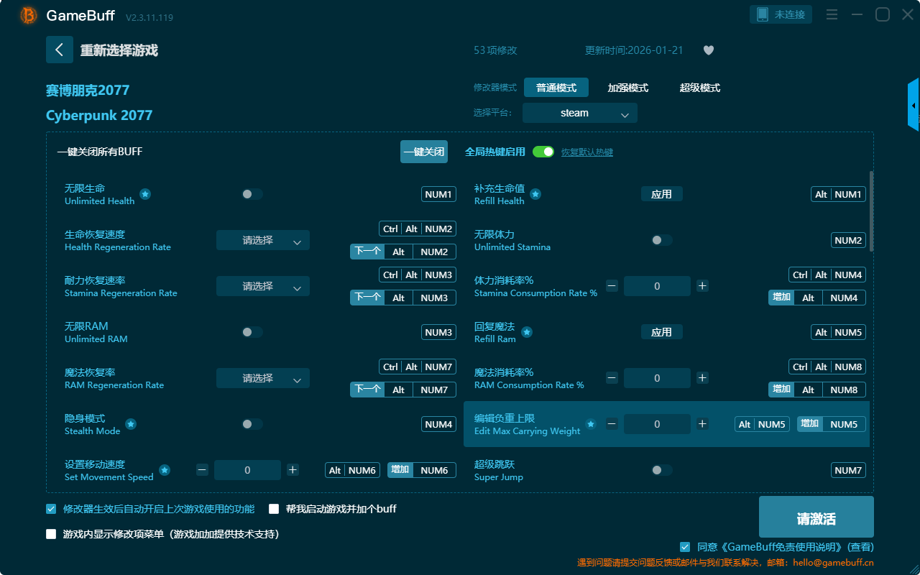Click the 请激活 activate button
Screen dimensions: 920x575
coord(816,518)
